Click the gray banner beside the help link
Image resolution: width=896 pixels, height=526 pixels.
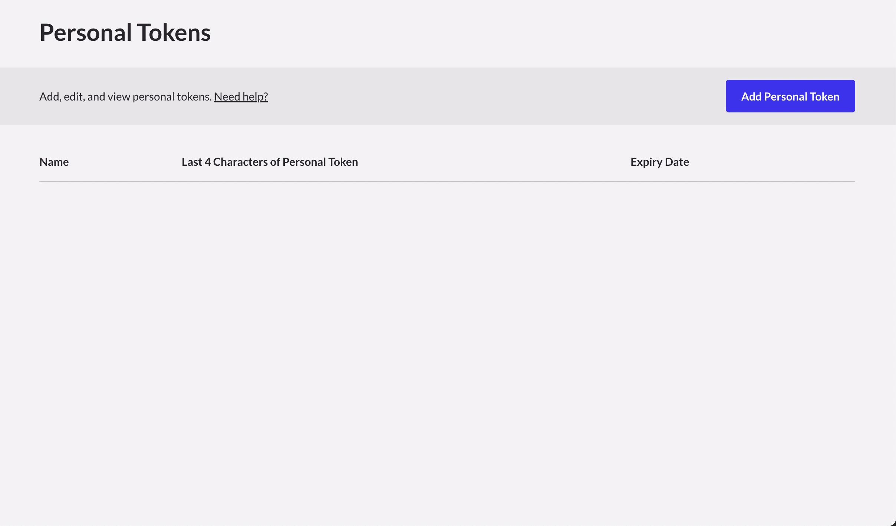[482, 96]
